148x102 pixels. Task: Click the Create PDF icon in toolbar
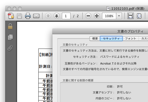click(x=11, y=16)
